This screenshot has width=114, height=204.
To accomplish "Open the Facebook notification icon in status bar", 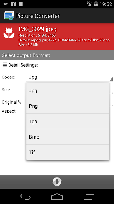I will pyautogui.click(x=13, y=4).
